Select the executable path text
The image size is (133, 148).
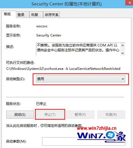63,69
